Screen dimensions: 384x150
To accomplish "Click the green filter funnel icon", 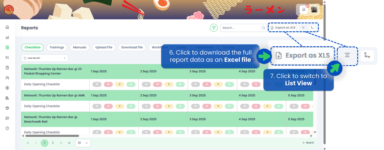I will (x=214, y=28).
